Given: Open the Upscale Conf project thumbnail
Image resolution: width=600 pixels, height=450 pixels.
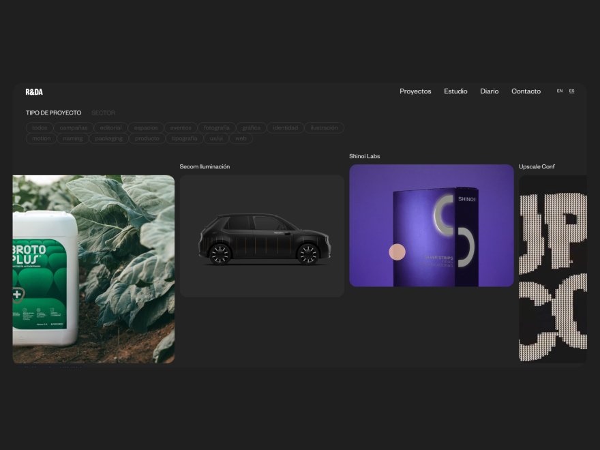Looking at the screenshot, I should click(552, 269).
